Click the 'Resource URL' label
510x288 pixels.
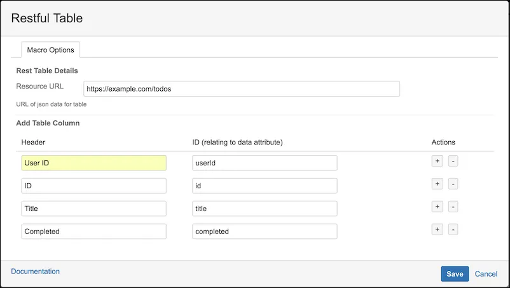click(39, 86)
